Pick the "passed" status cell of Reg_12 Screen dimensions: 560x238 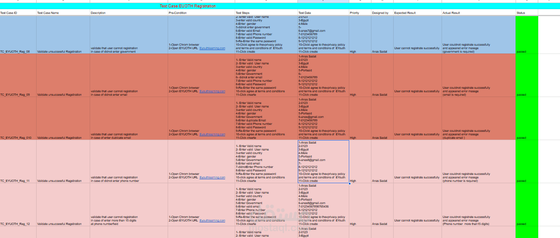click(527, 205)
